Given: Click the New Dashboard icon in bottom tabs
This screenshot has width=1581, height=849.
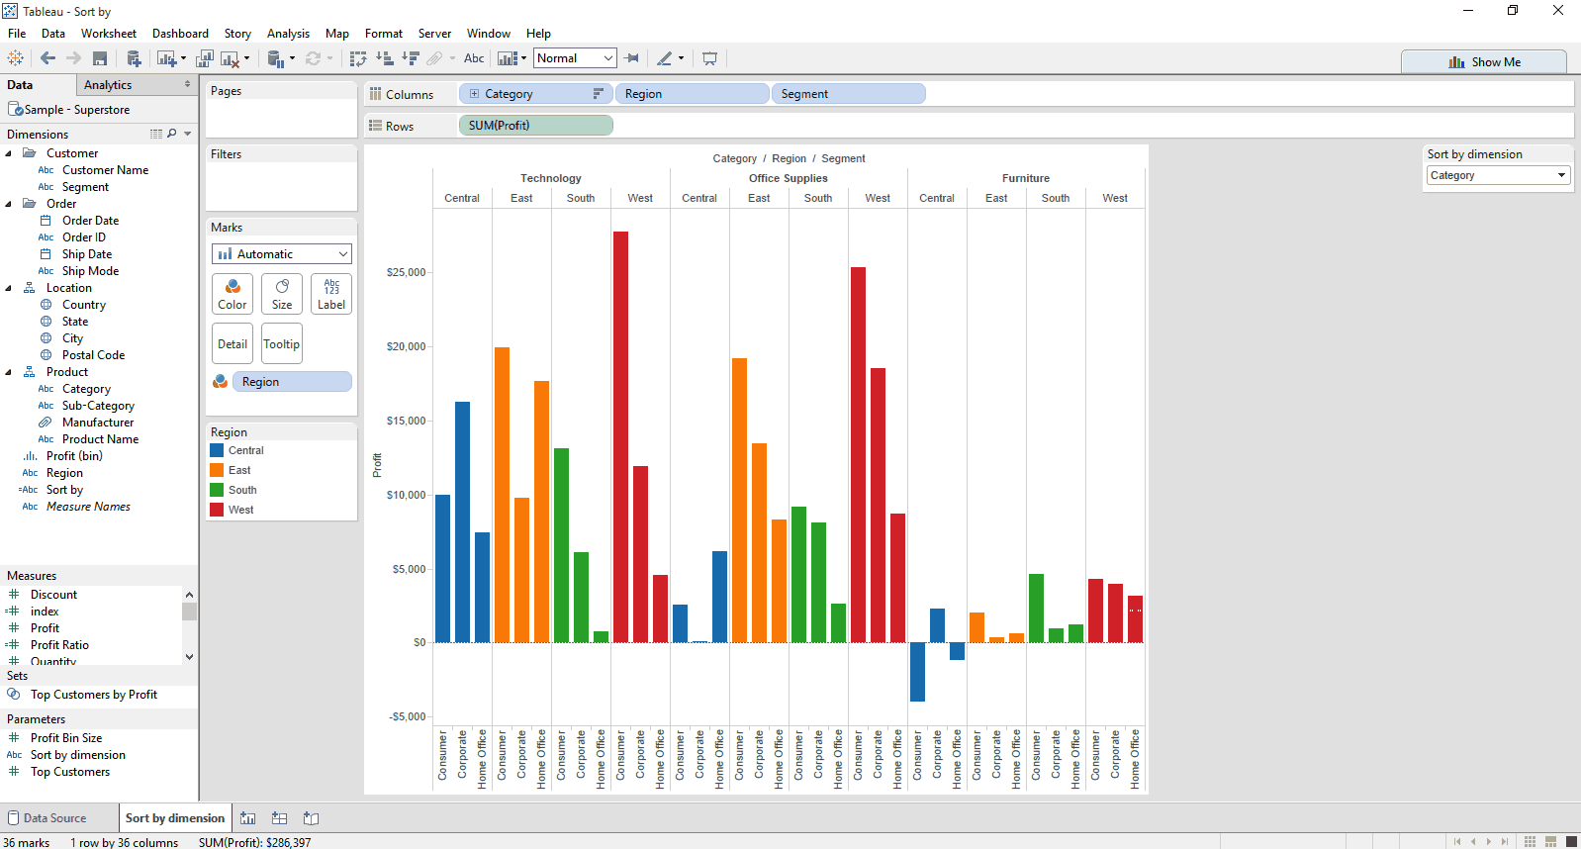Looking at the screenshot, I should [x=280, y=818].
